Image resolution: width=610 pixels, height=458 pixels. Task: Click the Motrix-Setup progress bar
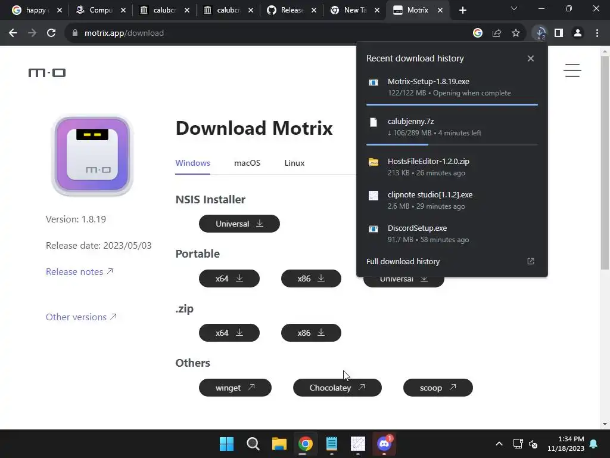pos(452,104)
